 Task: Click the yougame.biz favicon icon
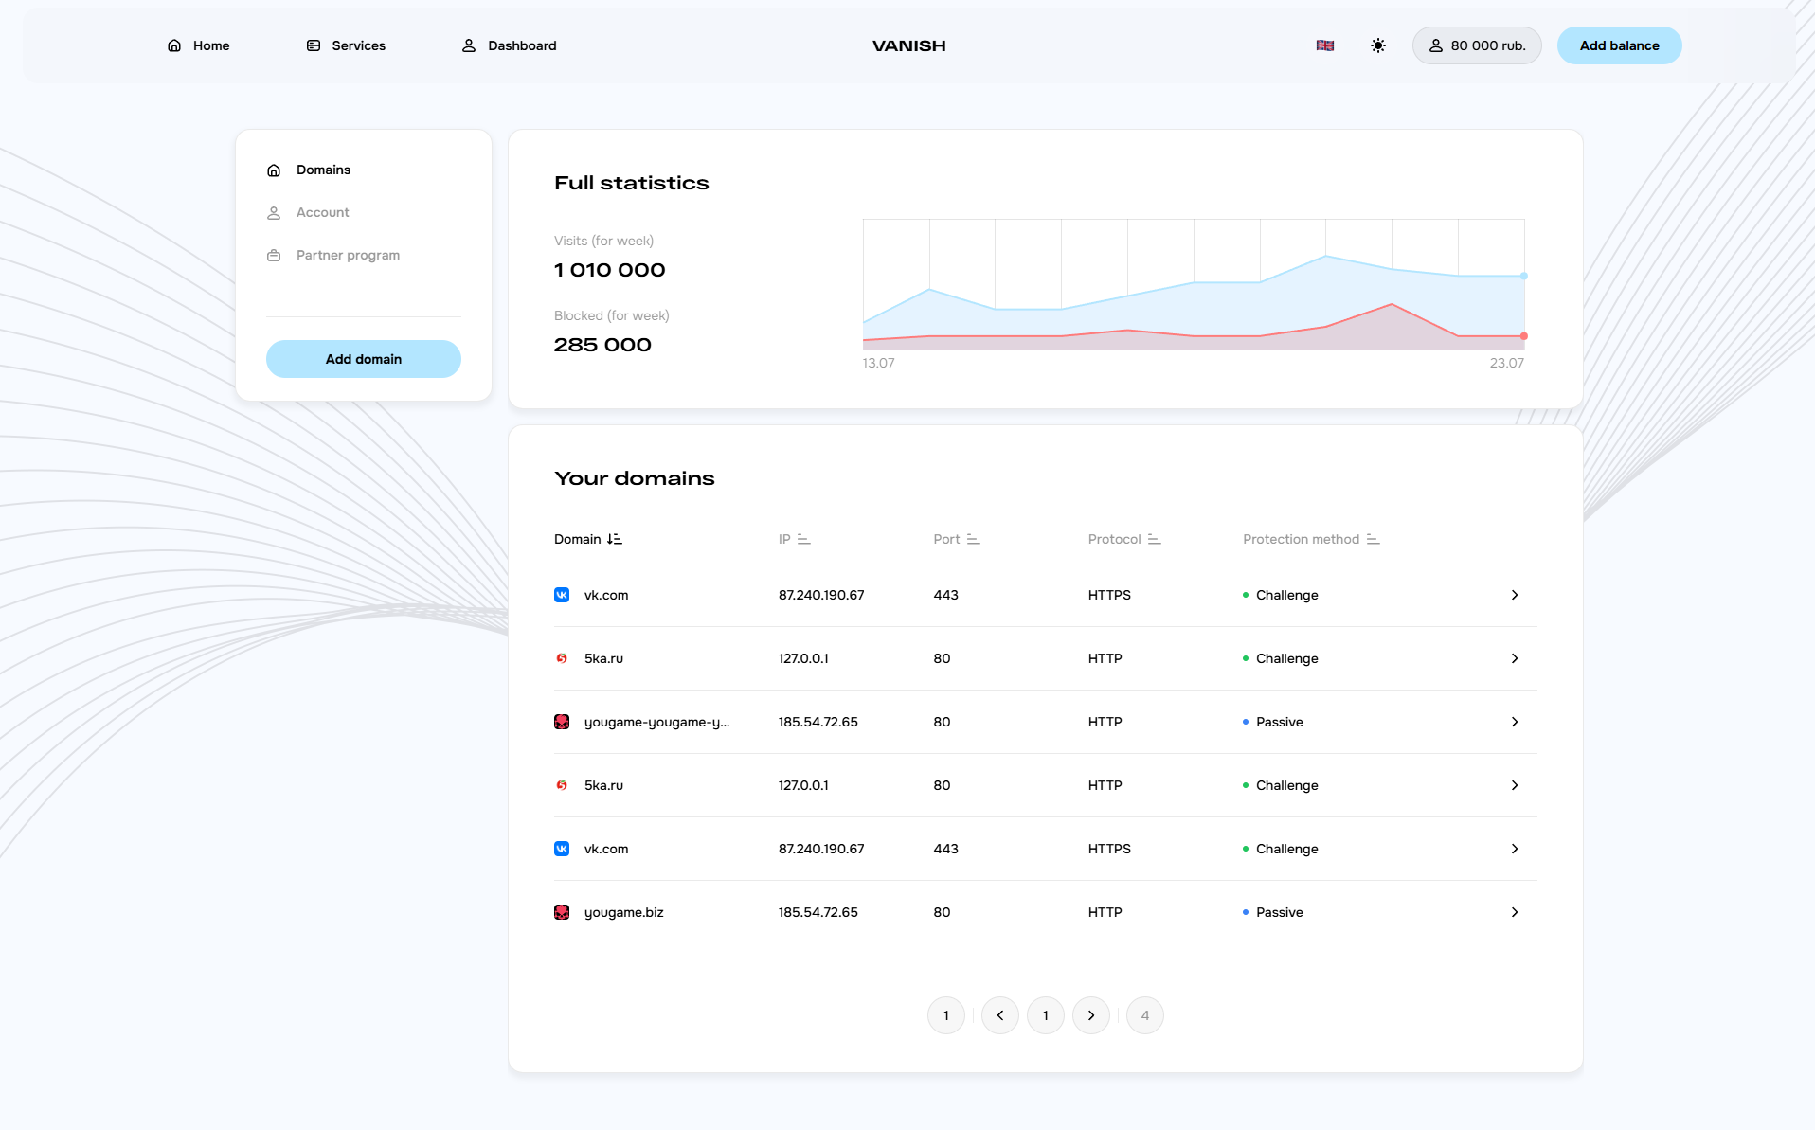[562, 912]
